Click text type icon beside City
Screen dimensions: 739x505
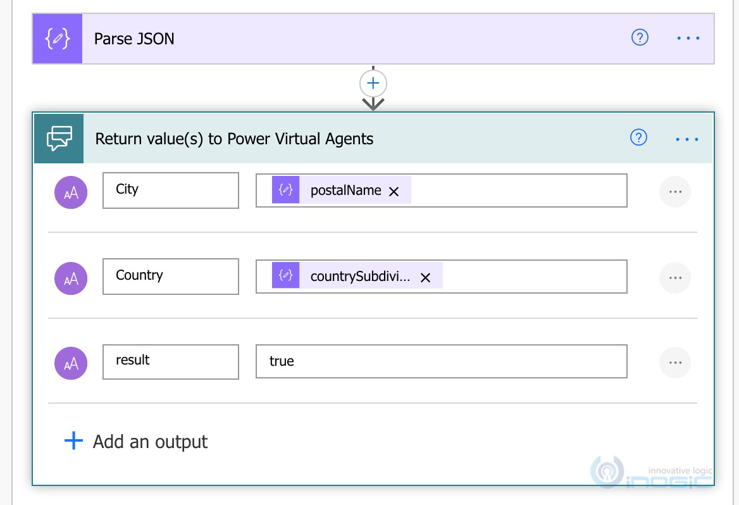71,192
